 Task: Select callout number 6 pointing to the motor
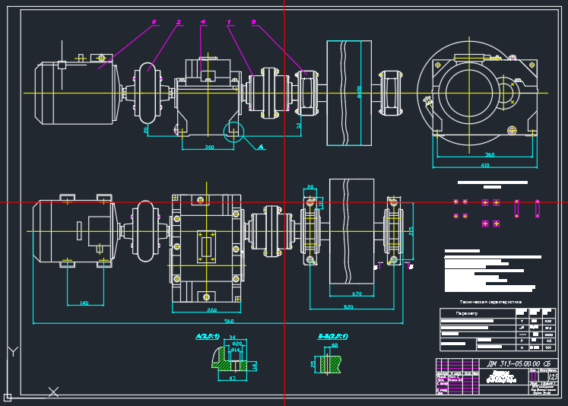click(x=154, y=22)
